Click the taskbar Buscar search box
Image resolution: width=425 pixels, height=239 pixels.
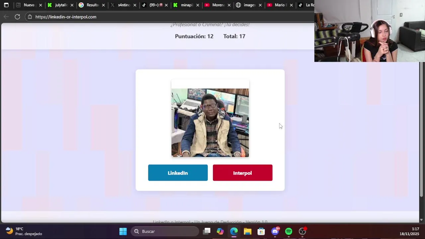point(165,231)
